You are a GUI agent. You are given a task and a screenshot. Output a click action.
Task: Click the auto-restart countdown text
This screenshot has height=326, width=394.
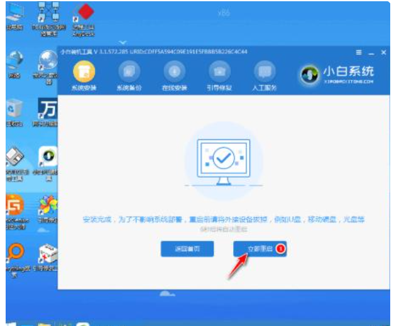tap(224, 229)
